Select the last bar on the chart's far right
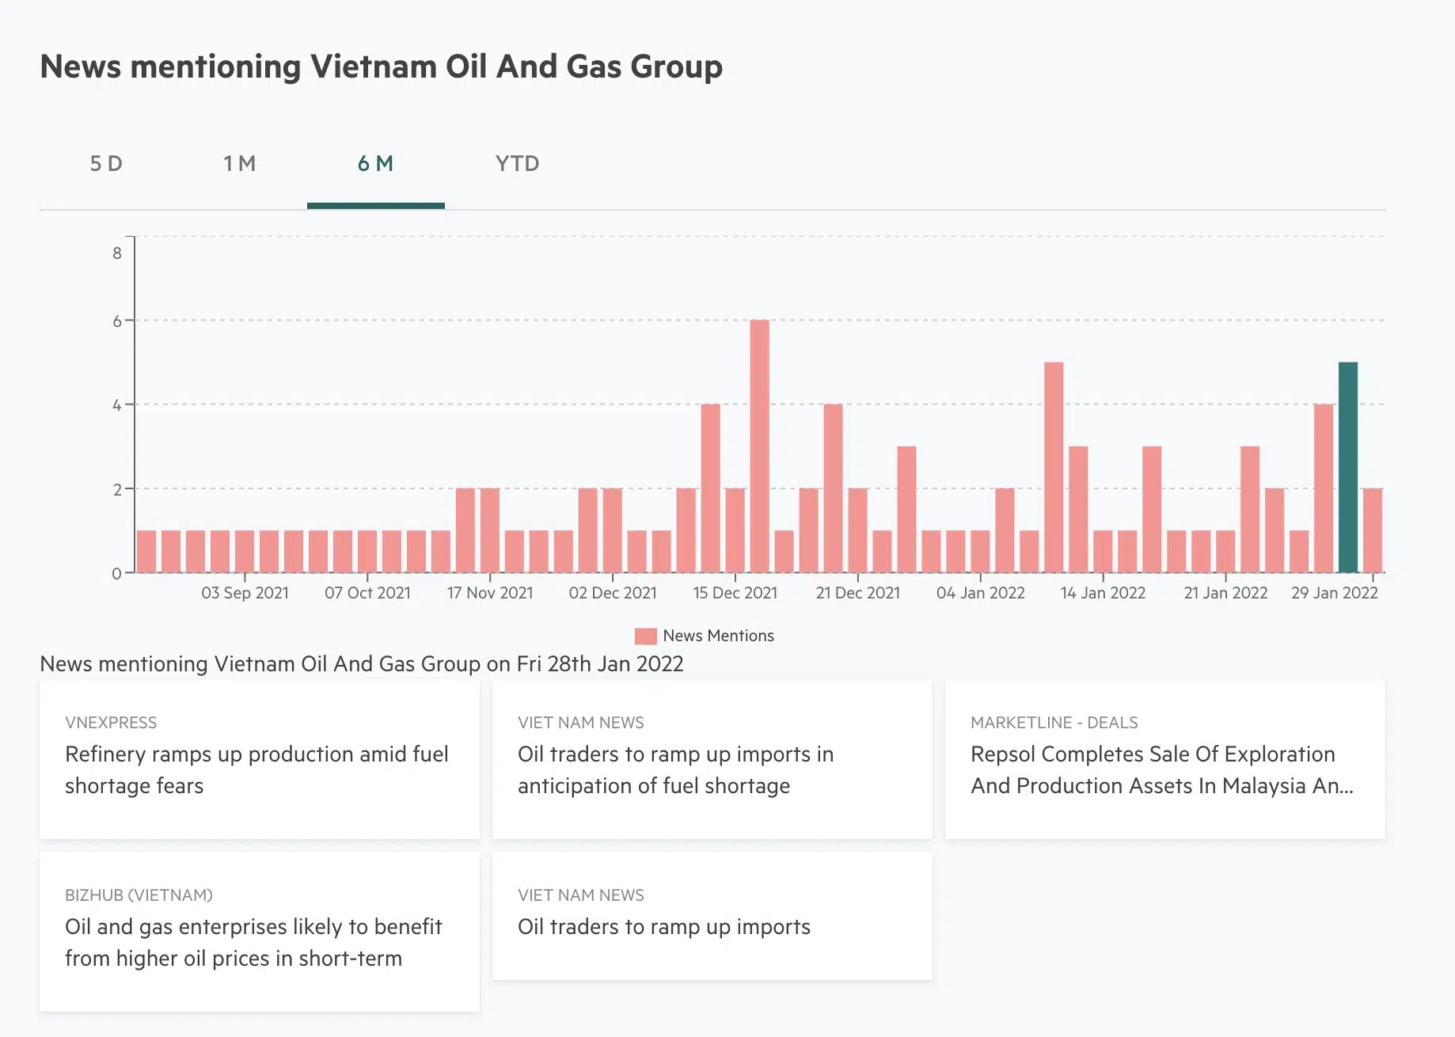 click(1372, 530)
